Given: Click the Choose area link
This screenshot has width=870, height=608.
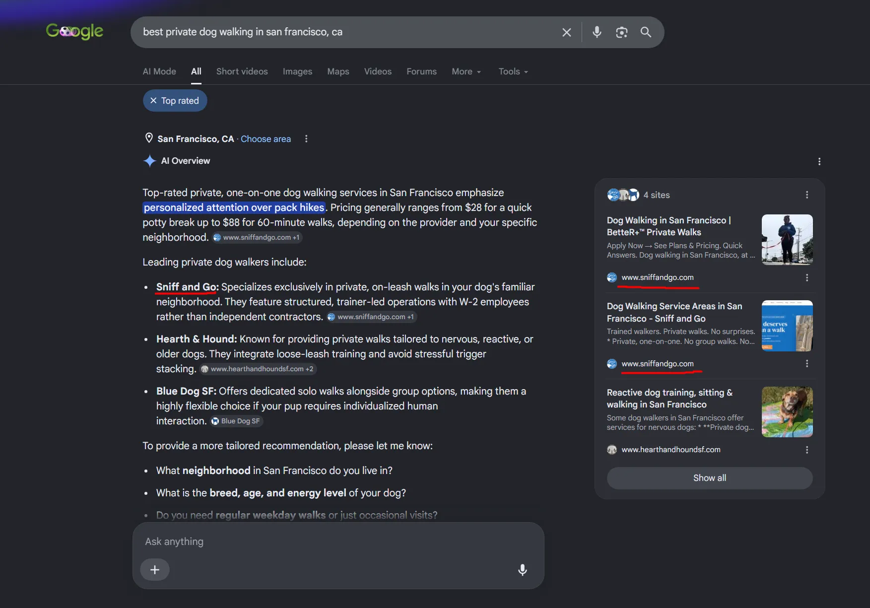Looking at the screenshot, I should [x=266, y=139].
